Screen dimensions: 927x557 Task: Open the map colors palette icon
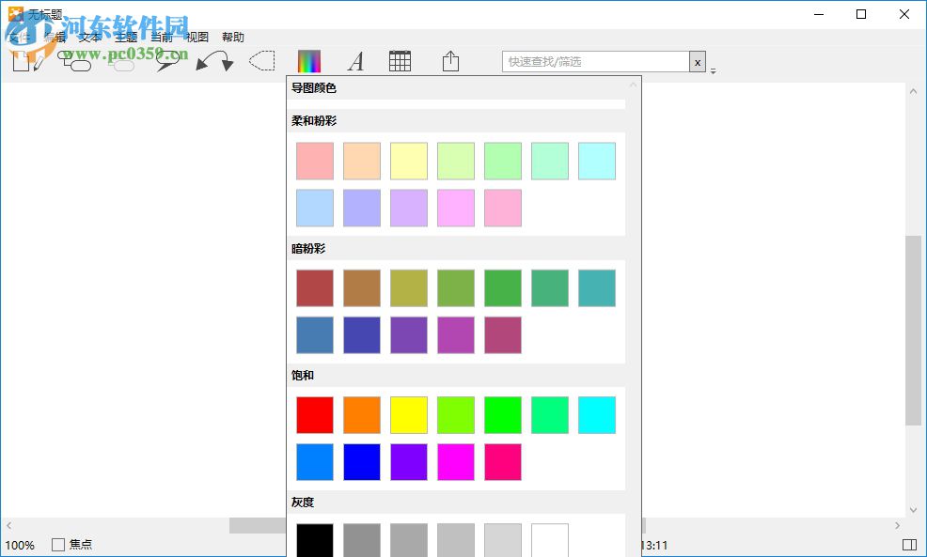coord(308,60)
